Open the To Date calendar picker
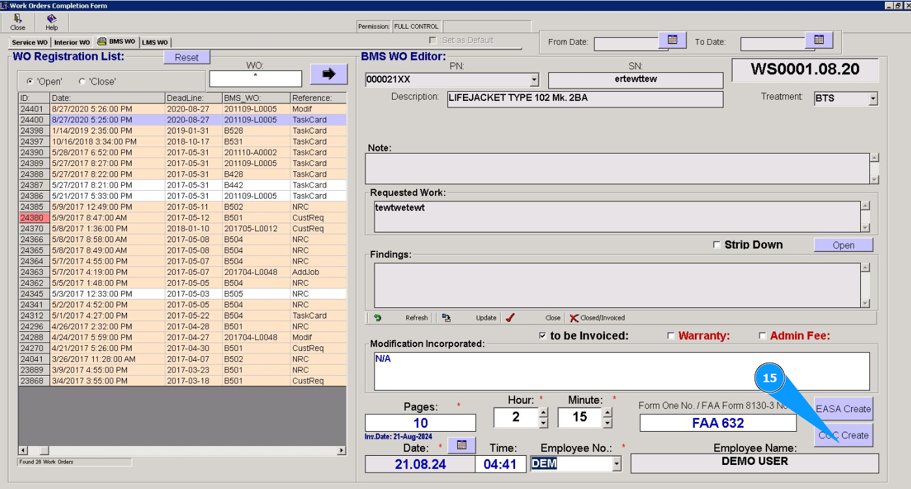The width and height of the screenshot is (911, 489). pos(819,40)
